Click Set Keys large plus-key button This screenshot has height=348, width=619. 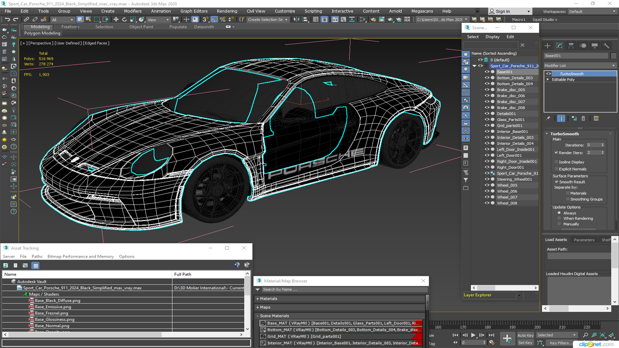507,339
